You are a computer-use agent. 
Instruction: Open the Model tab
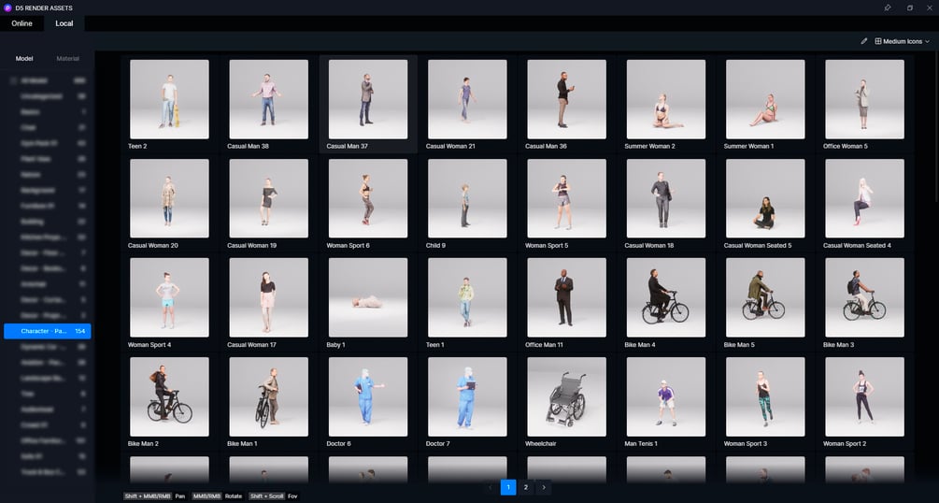click(x=24, y=59)
